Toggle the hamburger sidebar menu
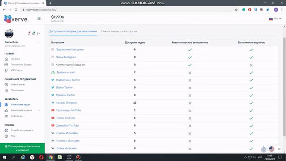The width and height of the screenshot is (286, 161). click(x=39, y=19)
